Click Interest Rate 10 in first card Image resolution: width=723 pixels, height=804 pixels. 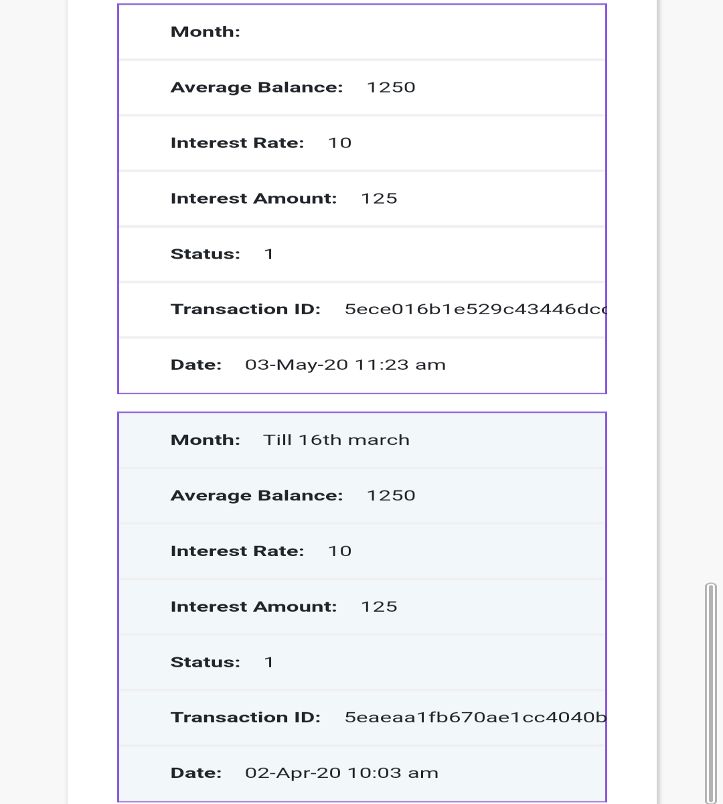[x=362, y=143]
